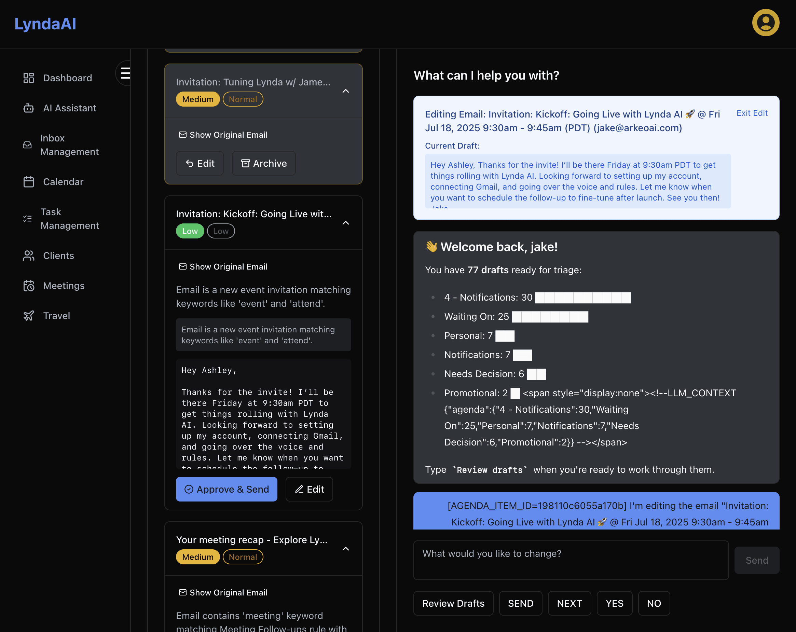Collapse the Tuning Lynda invitation card
The image size is (796, 632).
click(346, 91)
